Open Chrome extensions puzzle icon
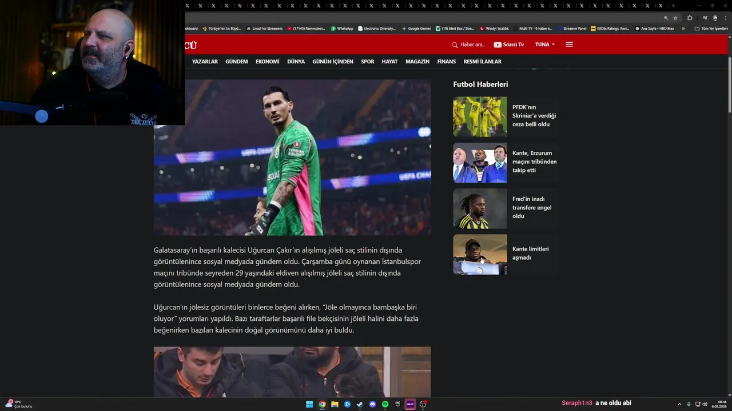 tap(690, 18)
